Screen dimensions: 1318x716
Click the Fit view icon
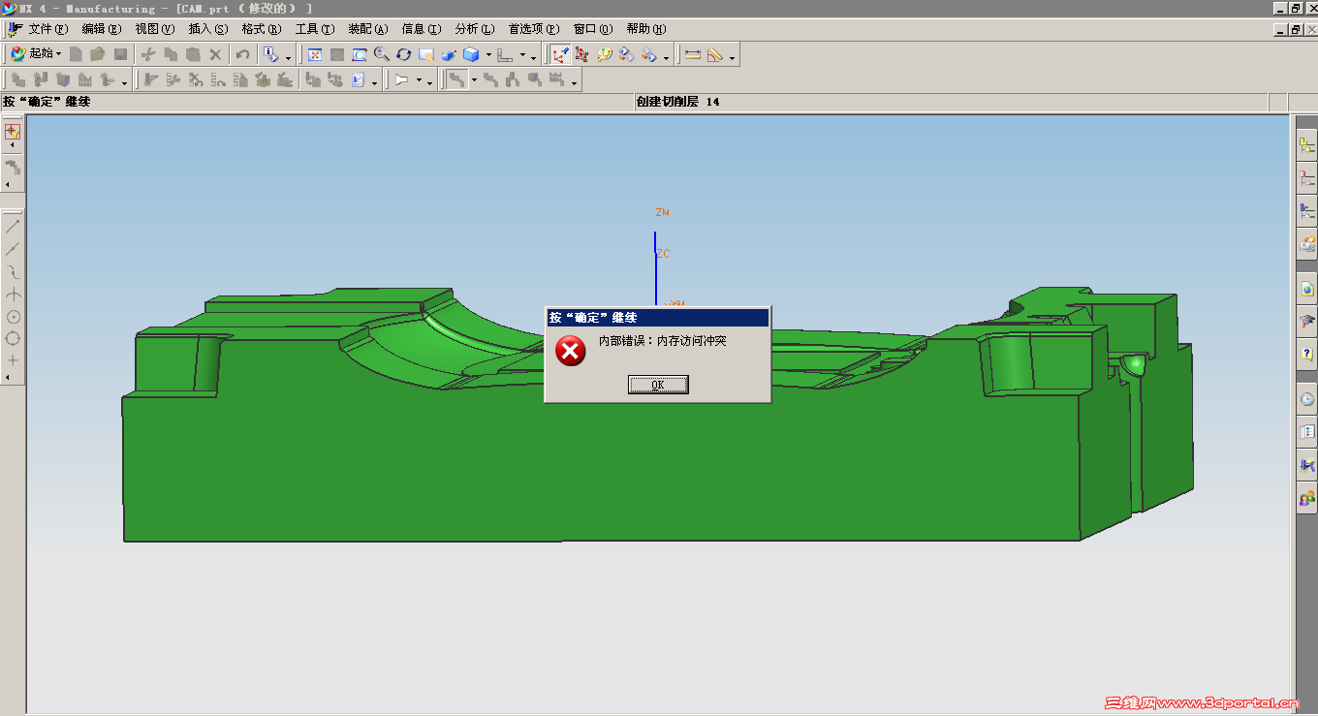pyautogui.click(x=315, y=54)
